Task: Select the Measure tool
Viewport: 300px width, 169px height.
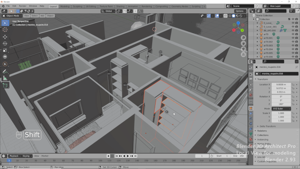Action: point(5,78)
